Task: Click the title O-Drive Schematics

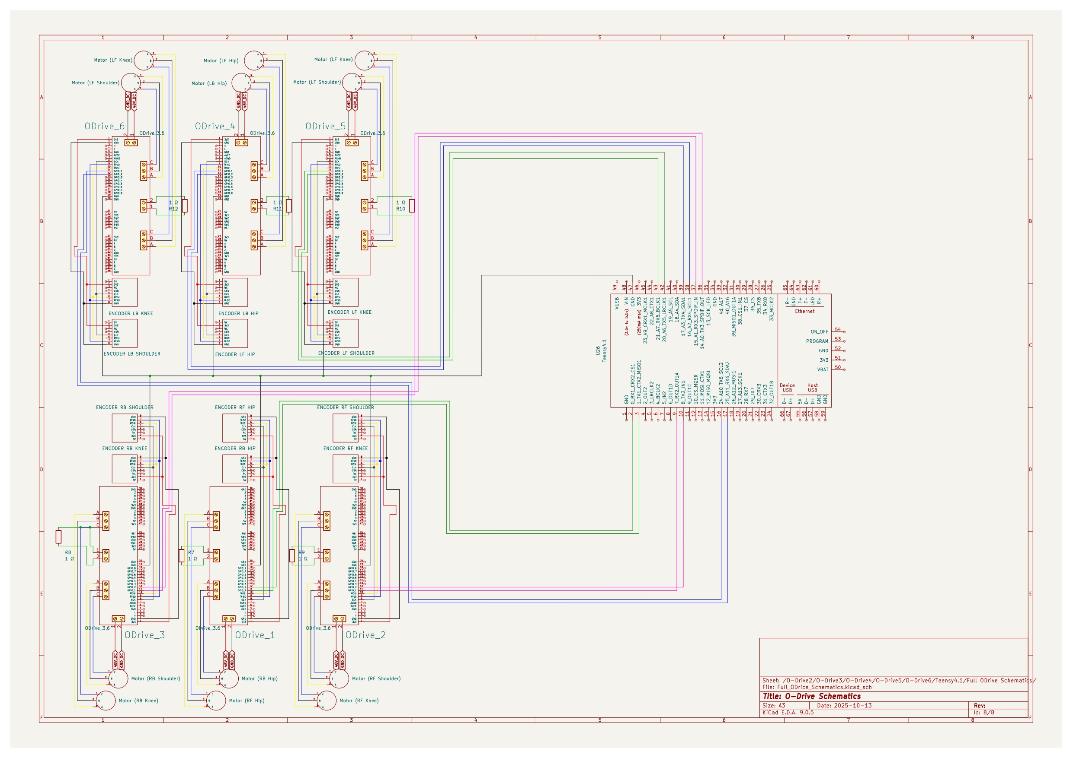Action: pyautogui.click(x=812, y=696)
